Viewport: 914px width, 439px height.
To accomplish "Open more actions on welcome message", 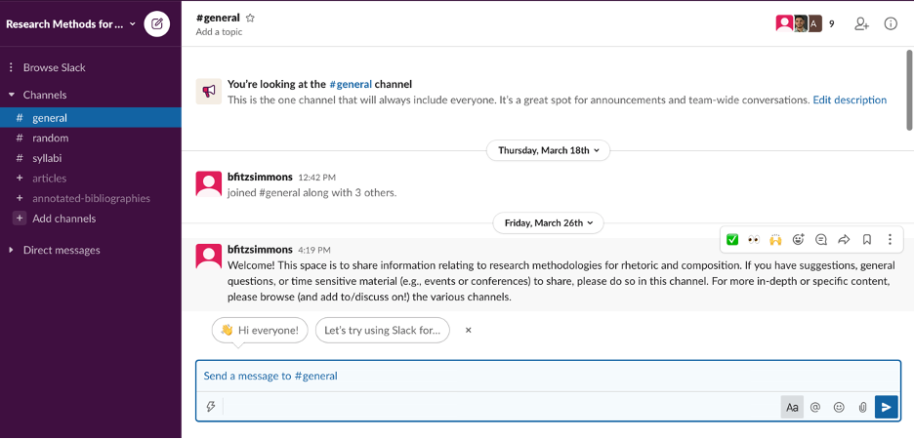I will tap(890, 239).
